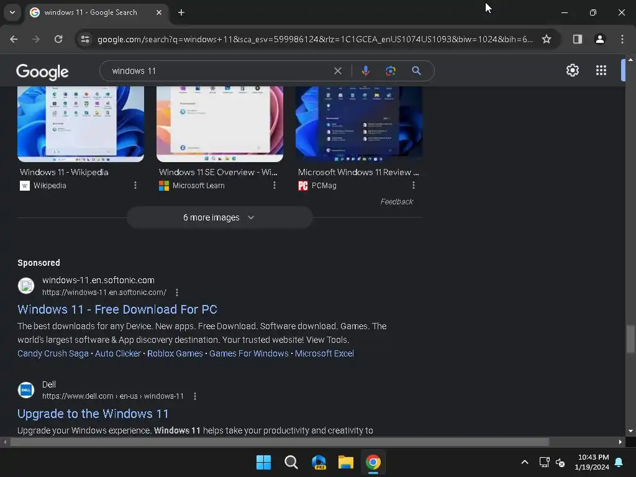
Task: Open the 'Auto Clicker' sitelink
Action: click(117, 353)
